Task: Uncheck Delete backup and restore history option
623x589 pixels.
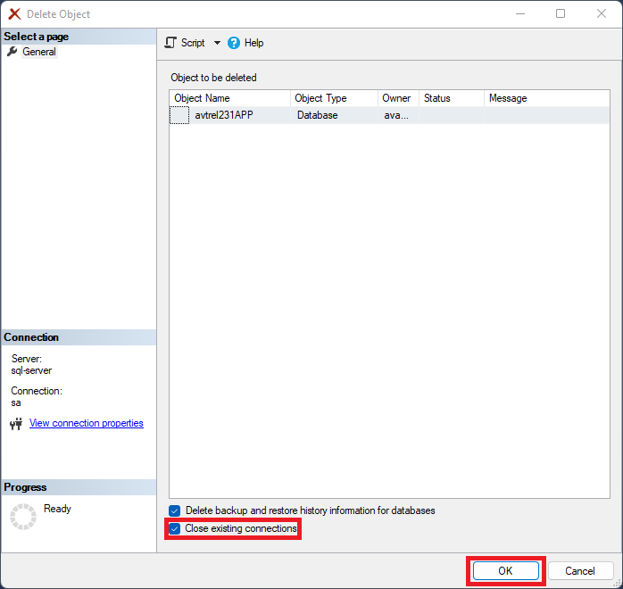Action: (175, 510)
